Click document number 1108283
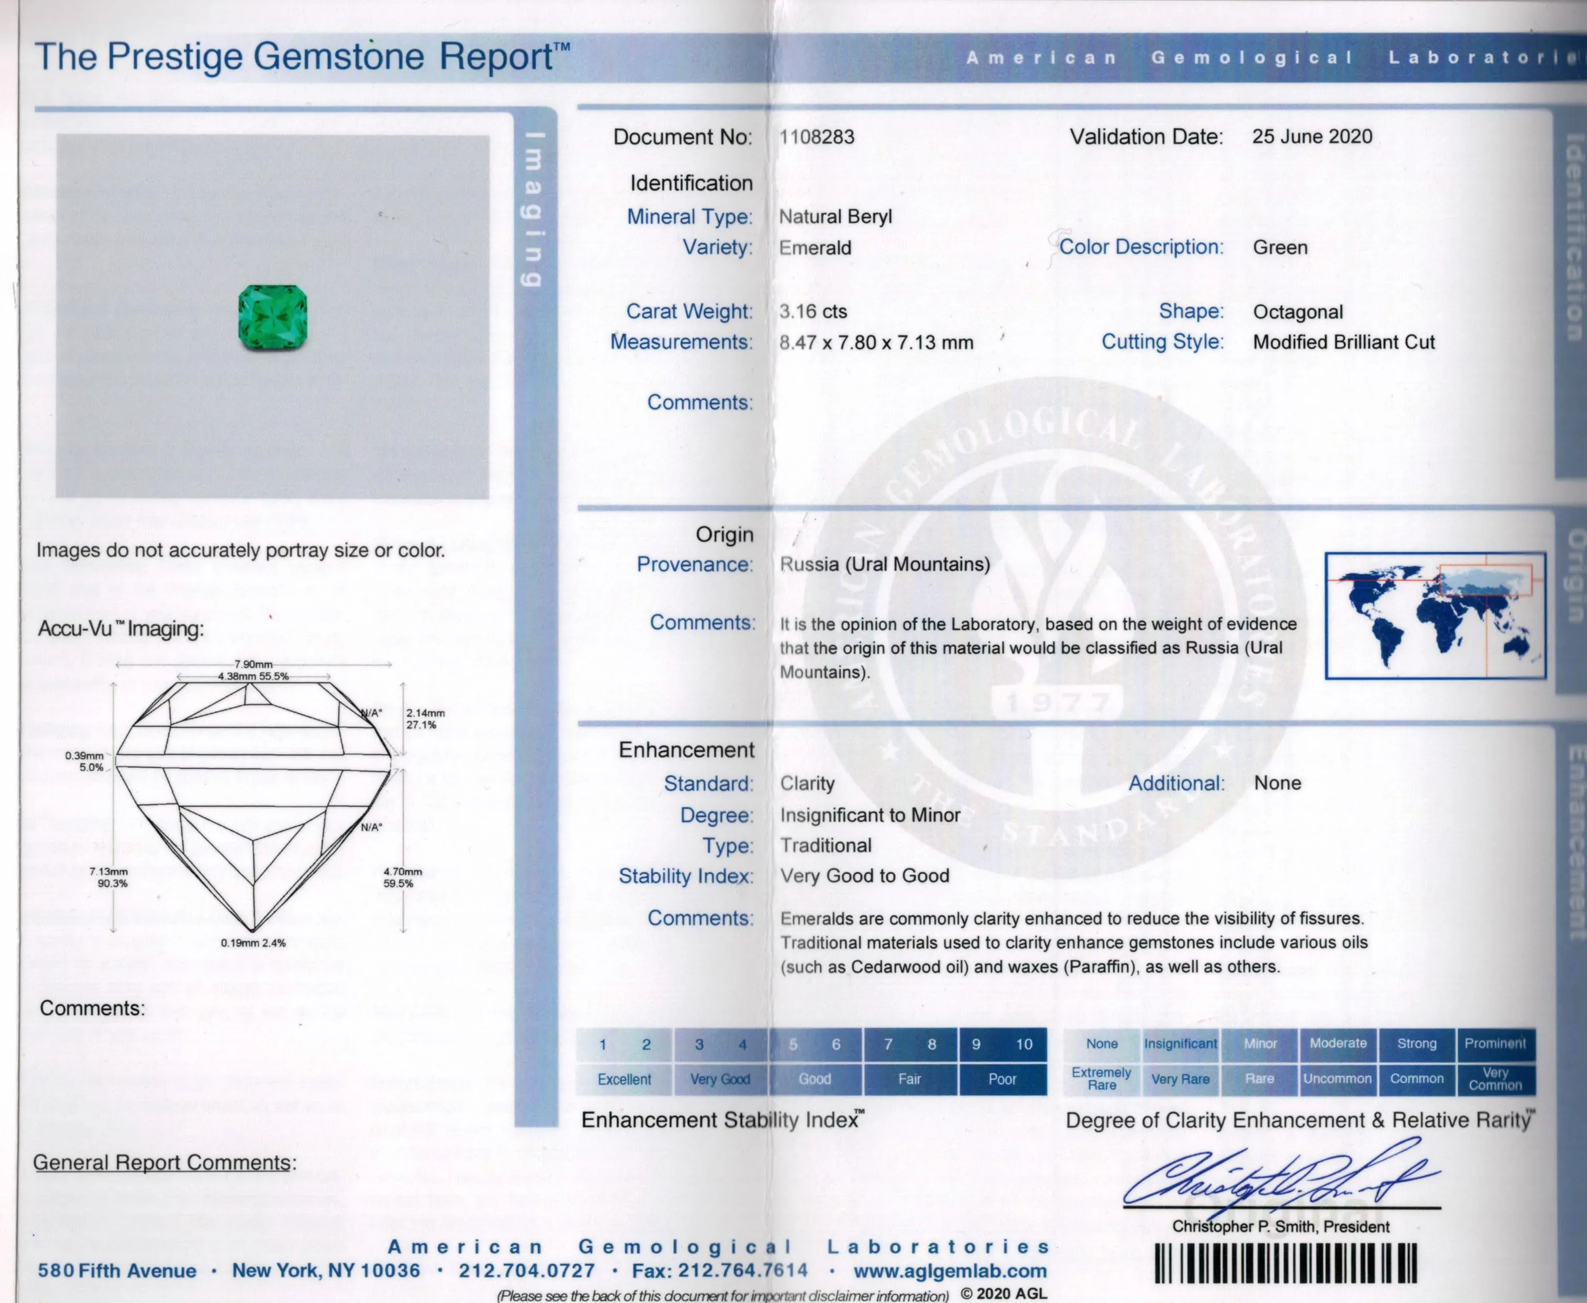 [817, 137]
